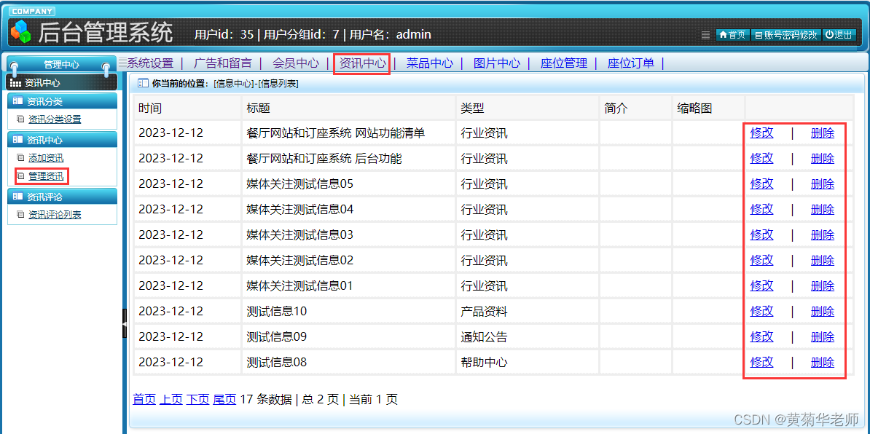This screenshot has height=434, width=870.
Task: Go to 上页 previous page link
Action: (x=171, y=399)
